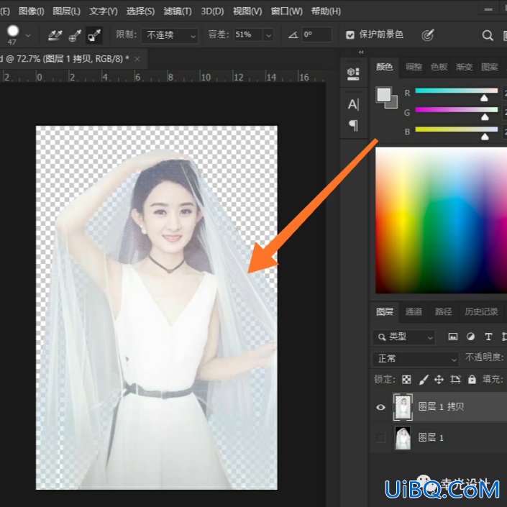This screenshot has height=507, width=507.
Task: Open the brush preset picker arrow
Action: (28, 35)
